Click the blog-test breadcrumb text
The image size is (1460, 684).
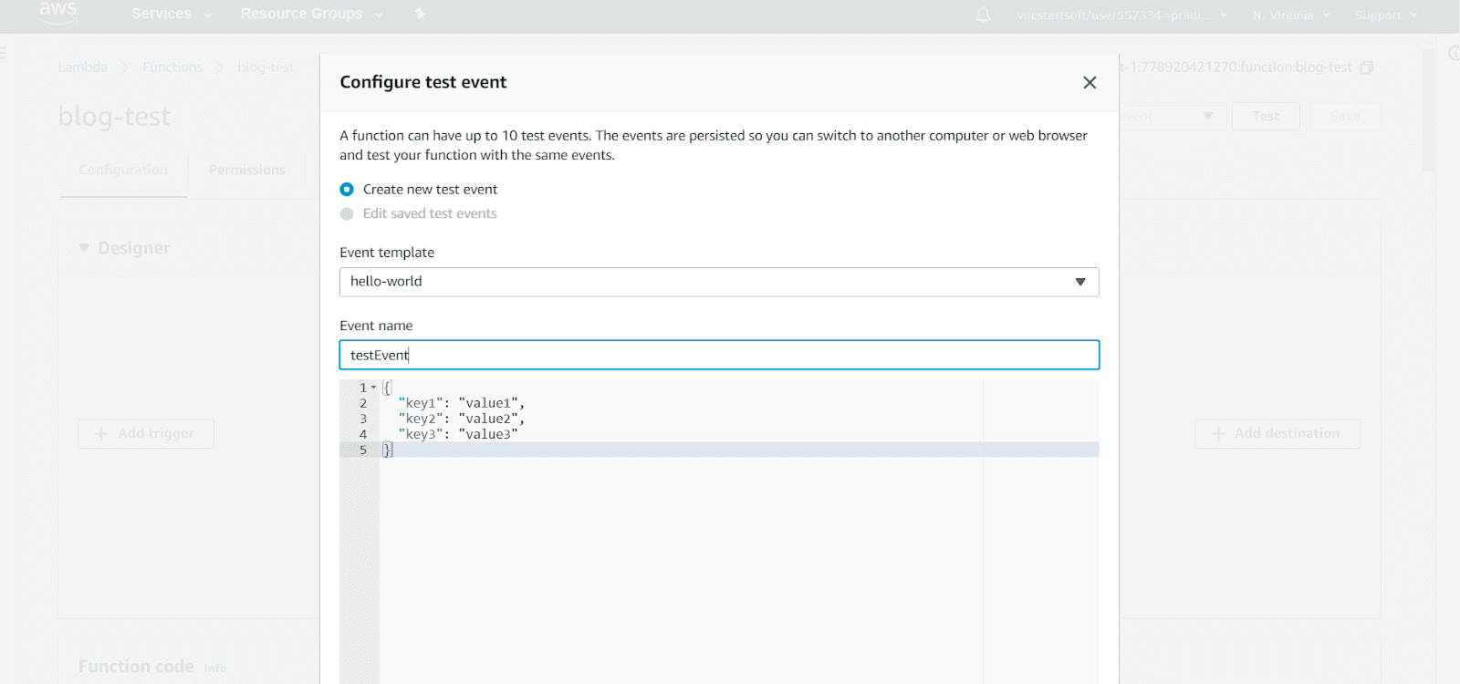click(266, 67)
